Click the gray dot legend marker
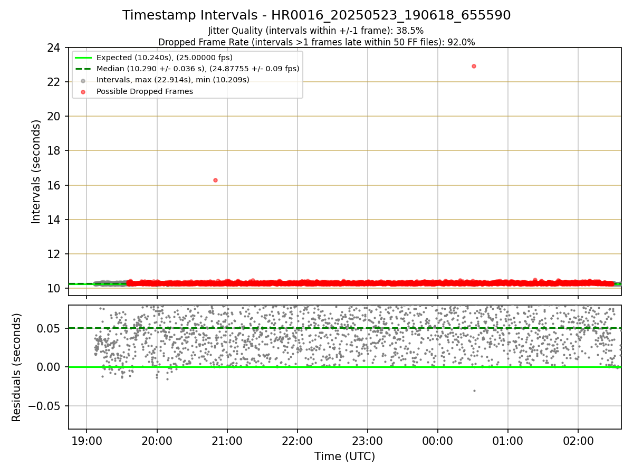 [84, 80]
